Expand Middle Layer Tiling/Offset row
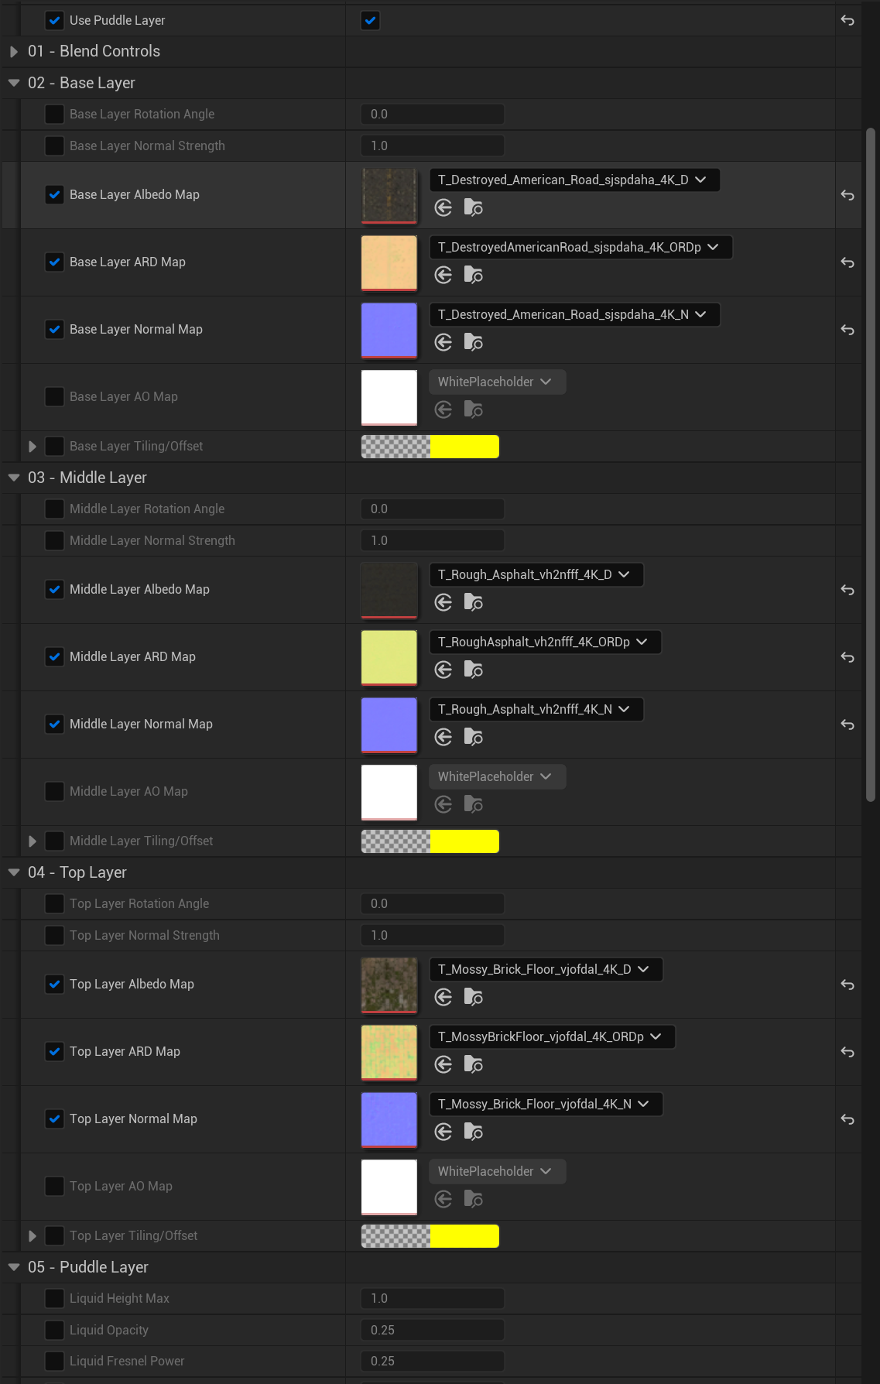The image size is (880, 1384). click(x=33, y=841)
